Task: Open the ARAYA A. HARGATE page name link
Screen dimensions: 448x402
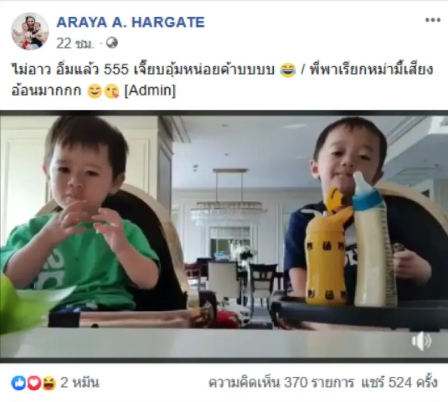Action: pos(130,22)
